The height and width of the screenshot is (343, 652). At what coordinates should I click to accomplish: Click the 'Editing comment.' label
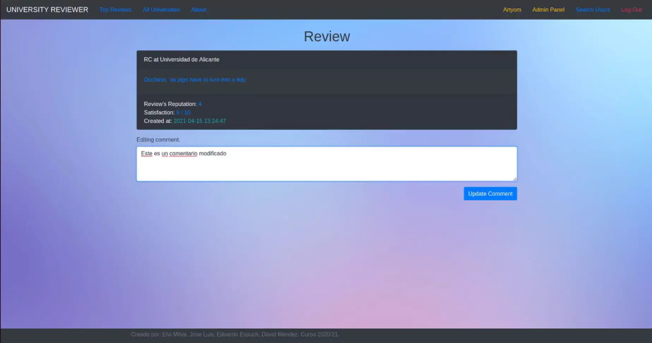point(158,140)
